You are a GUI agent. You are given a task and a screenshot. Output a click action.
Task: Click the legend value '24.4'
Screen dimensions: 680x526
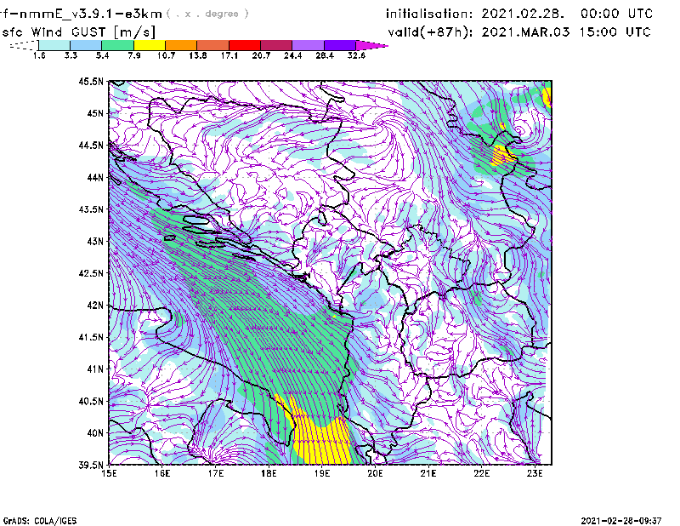tap(292, 55)
